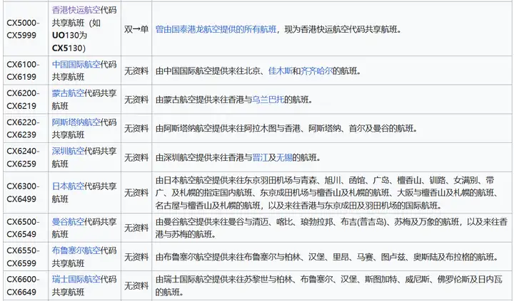This screenshot has height=301, width=514.
Task: Click 无资料 in the CX6300-CX6499 row
Action: pyautogui.click(x=136, y=193)
